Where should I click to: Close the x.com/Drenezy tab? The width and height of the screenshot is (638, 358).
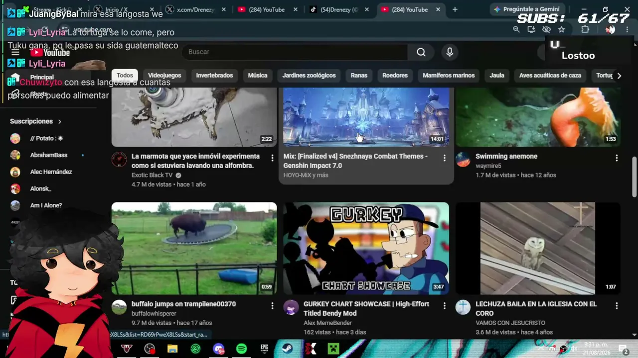tap(224, 9)
